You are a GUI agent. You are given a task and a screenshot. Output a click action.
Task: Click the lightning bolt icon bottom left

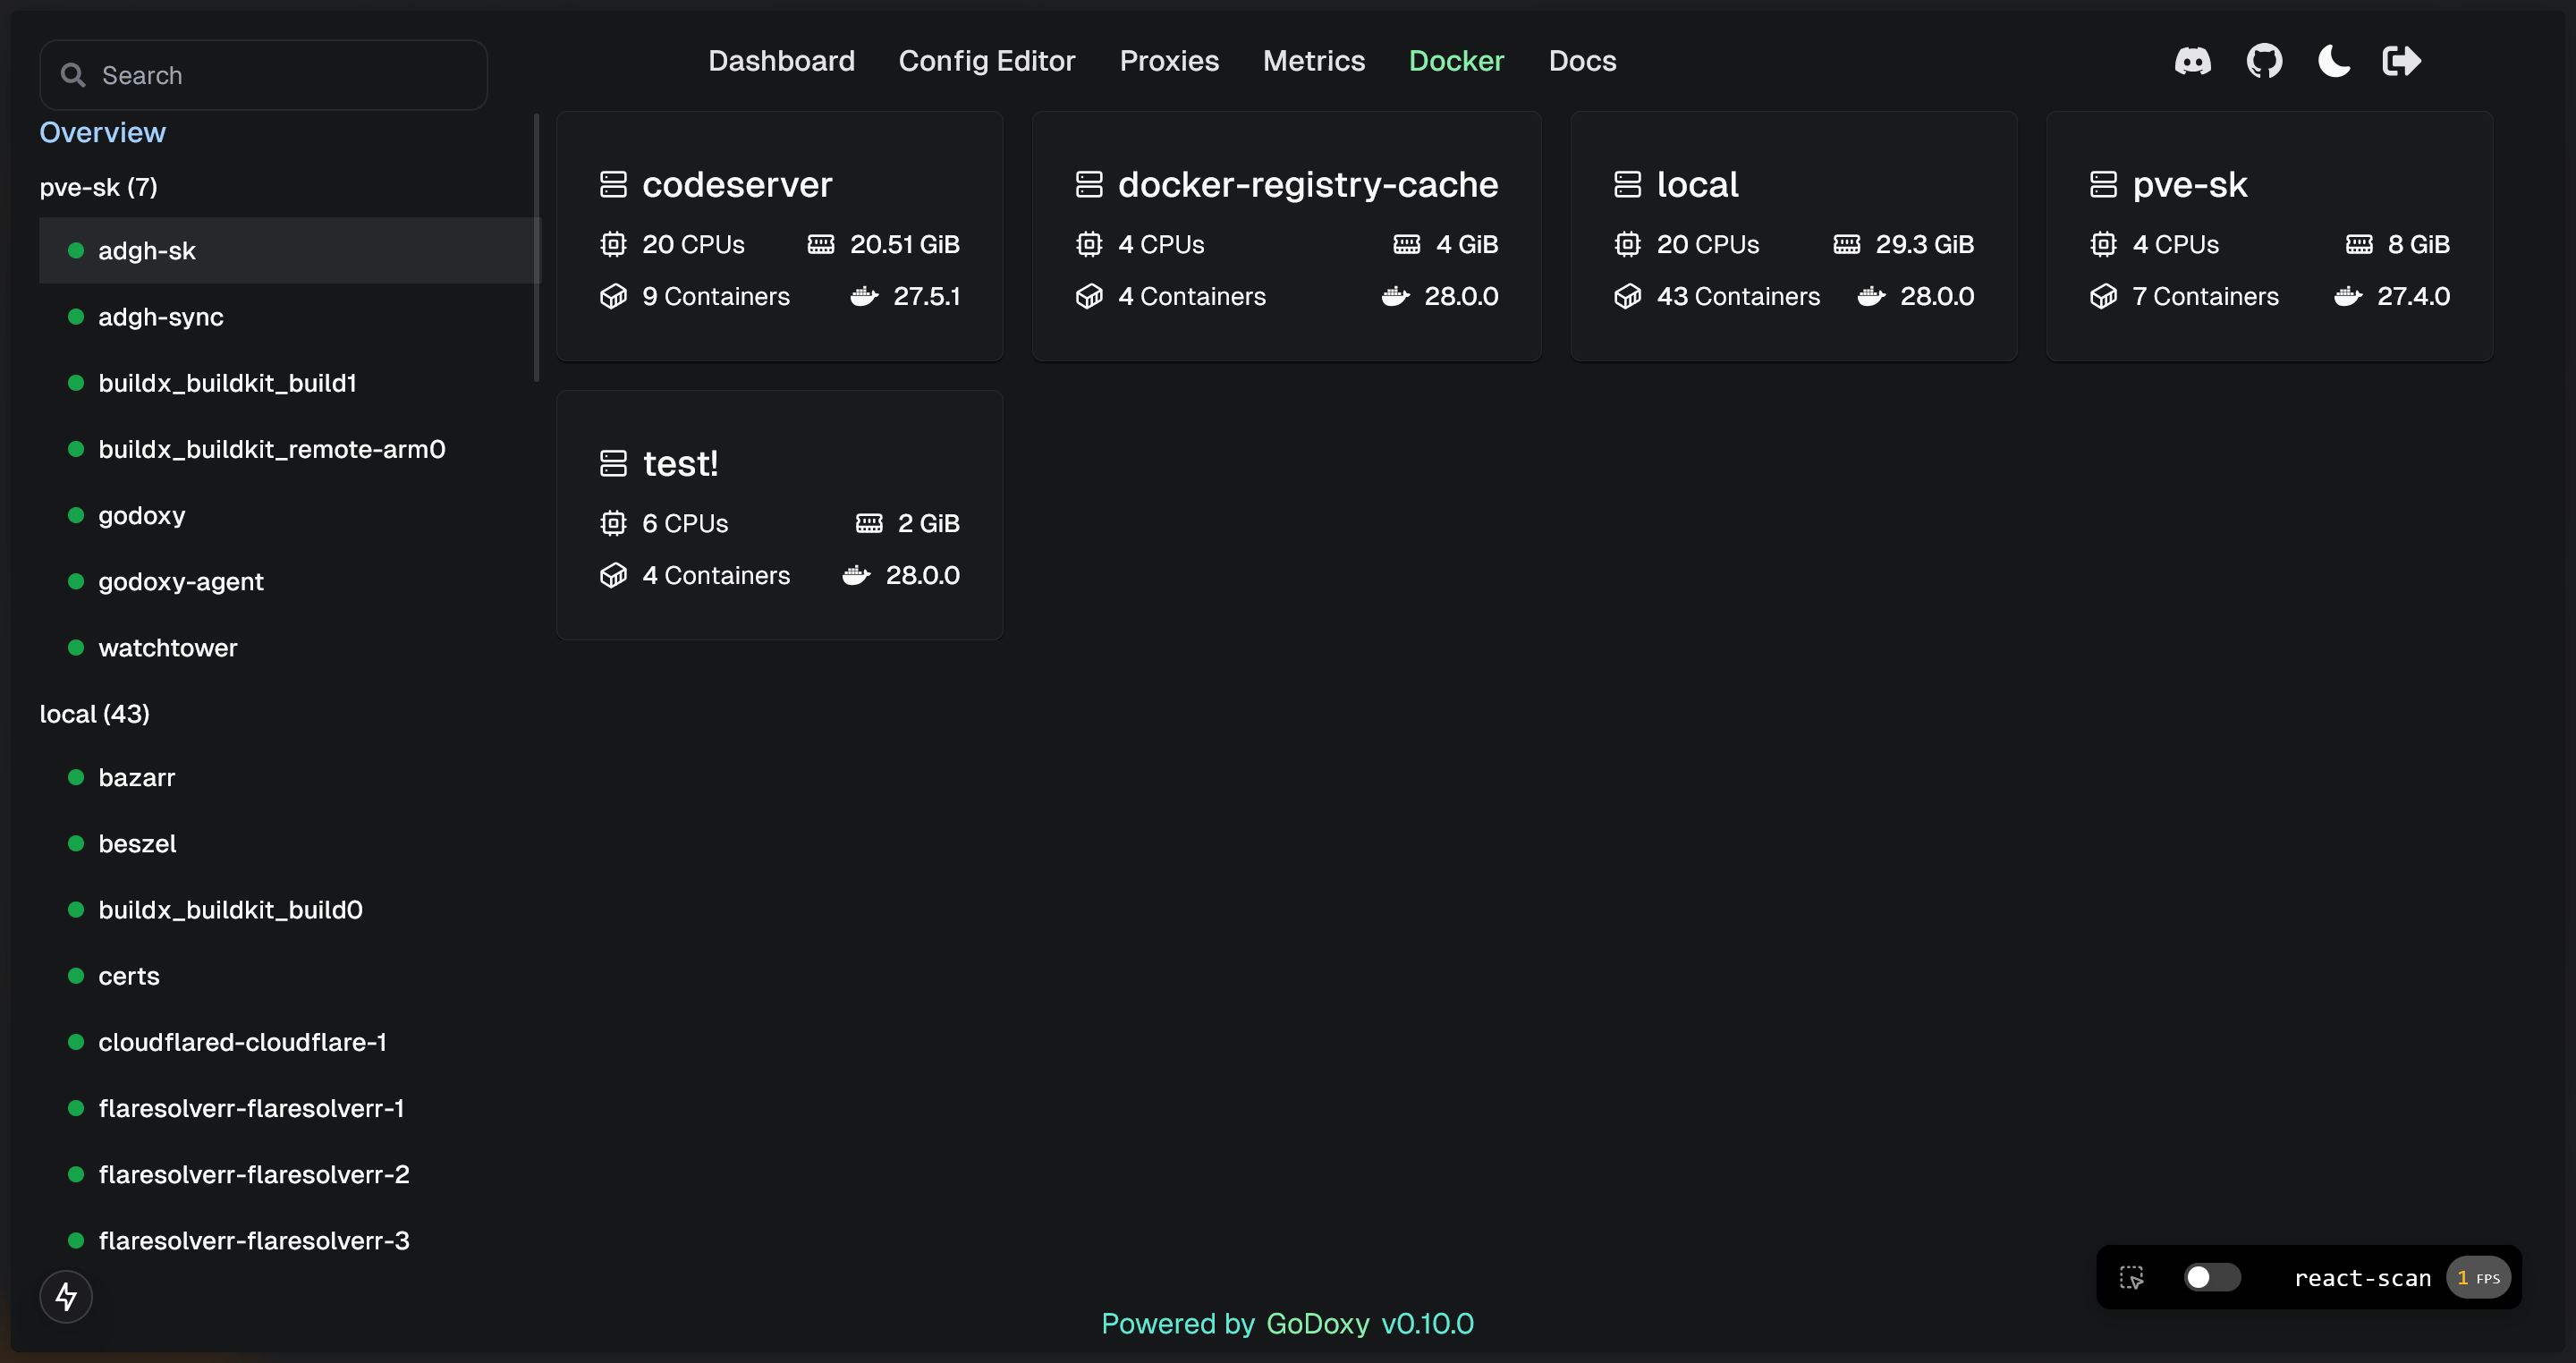(x=65, y=1296)
